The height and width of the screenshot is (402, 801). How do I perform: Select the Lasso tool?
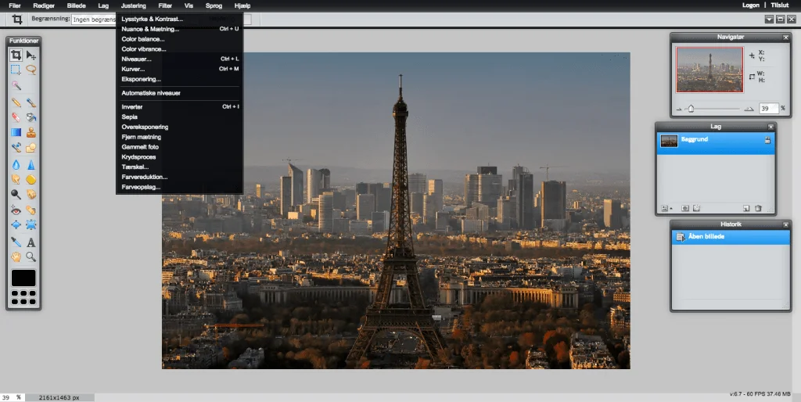coord(31,70)
